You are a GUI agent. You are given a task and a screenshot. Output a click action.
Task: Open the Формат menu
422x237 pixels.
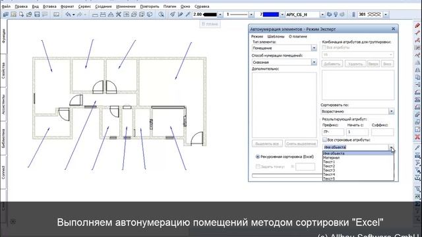(x=67, y=6)
